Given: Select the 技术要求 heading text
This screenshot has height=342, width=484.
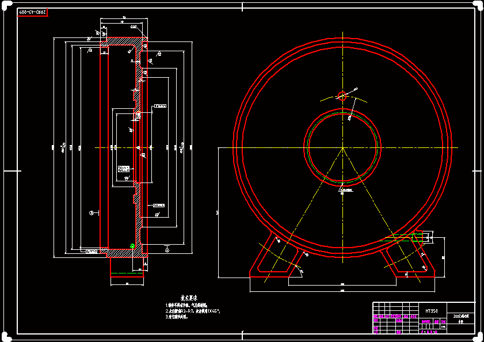Looking at the screenshot, I should [x=189, y=298].
